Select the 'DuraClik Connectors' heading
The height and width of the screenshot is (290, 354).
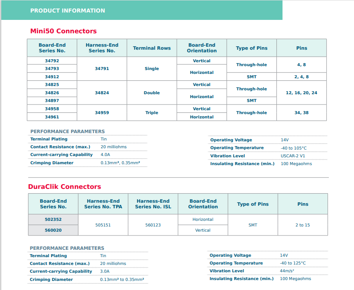point(65,187)
